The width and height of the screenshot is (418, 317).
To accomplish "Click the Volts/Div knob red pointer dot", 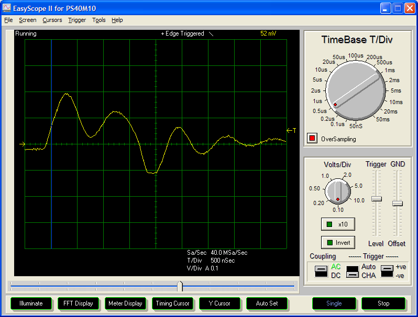I will pos(338,199).
